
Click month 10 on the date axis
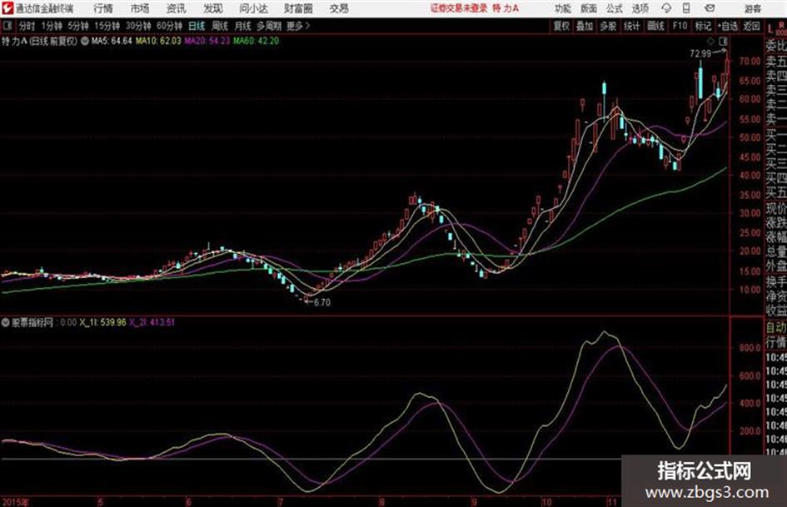(x=546, y=502)
